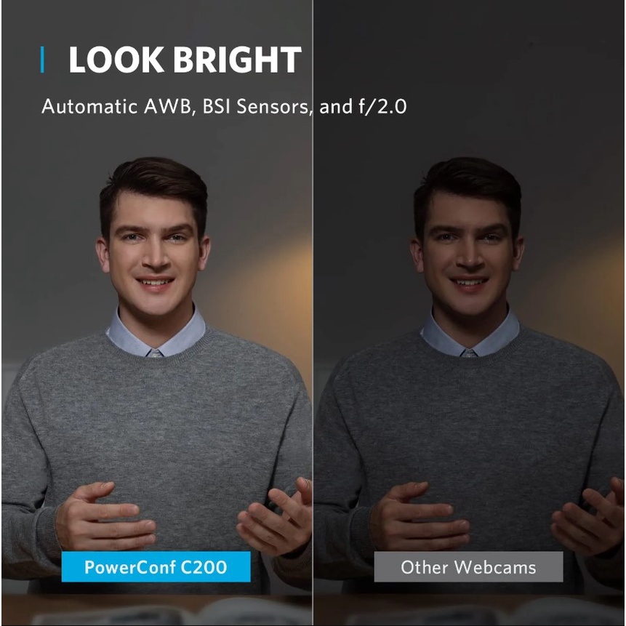626x626 pixels.
Task: Click the blue accent bar beside LOOK BRIGHT
Action: [42, 60]
